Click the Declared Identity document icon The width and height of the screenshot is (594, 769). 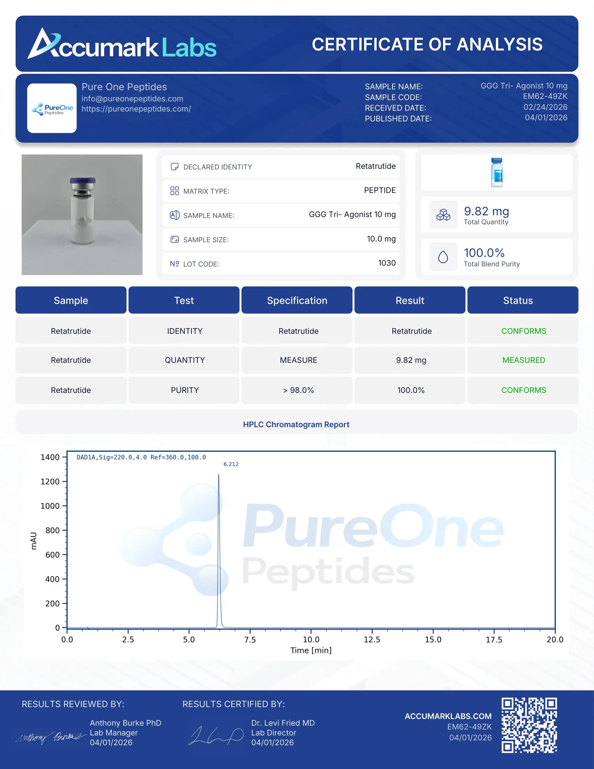175,166
